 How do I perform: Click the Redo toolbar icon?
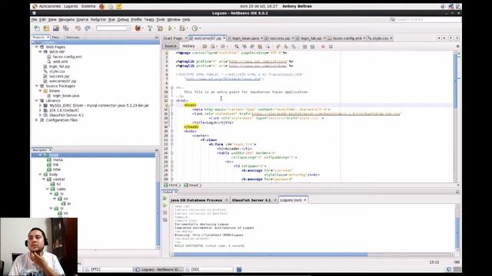tap(88, 28)
